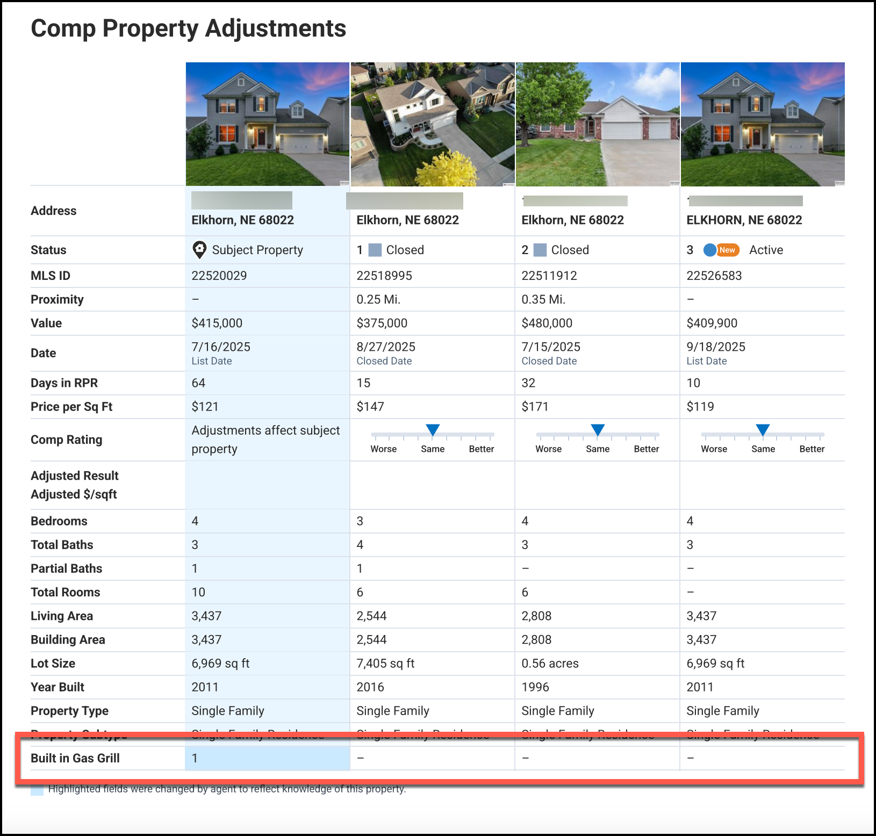876x836 pixels.
Task: Click the Closed status square for comp 1
Action: [375, 250]
